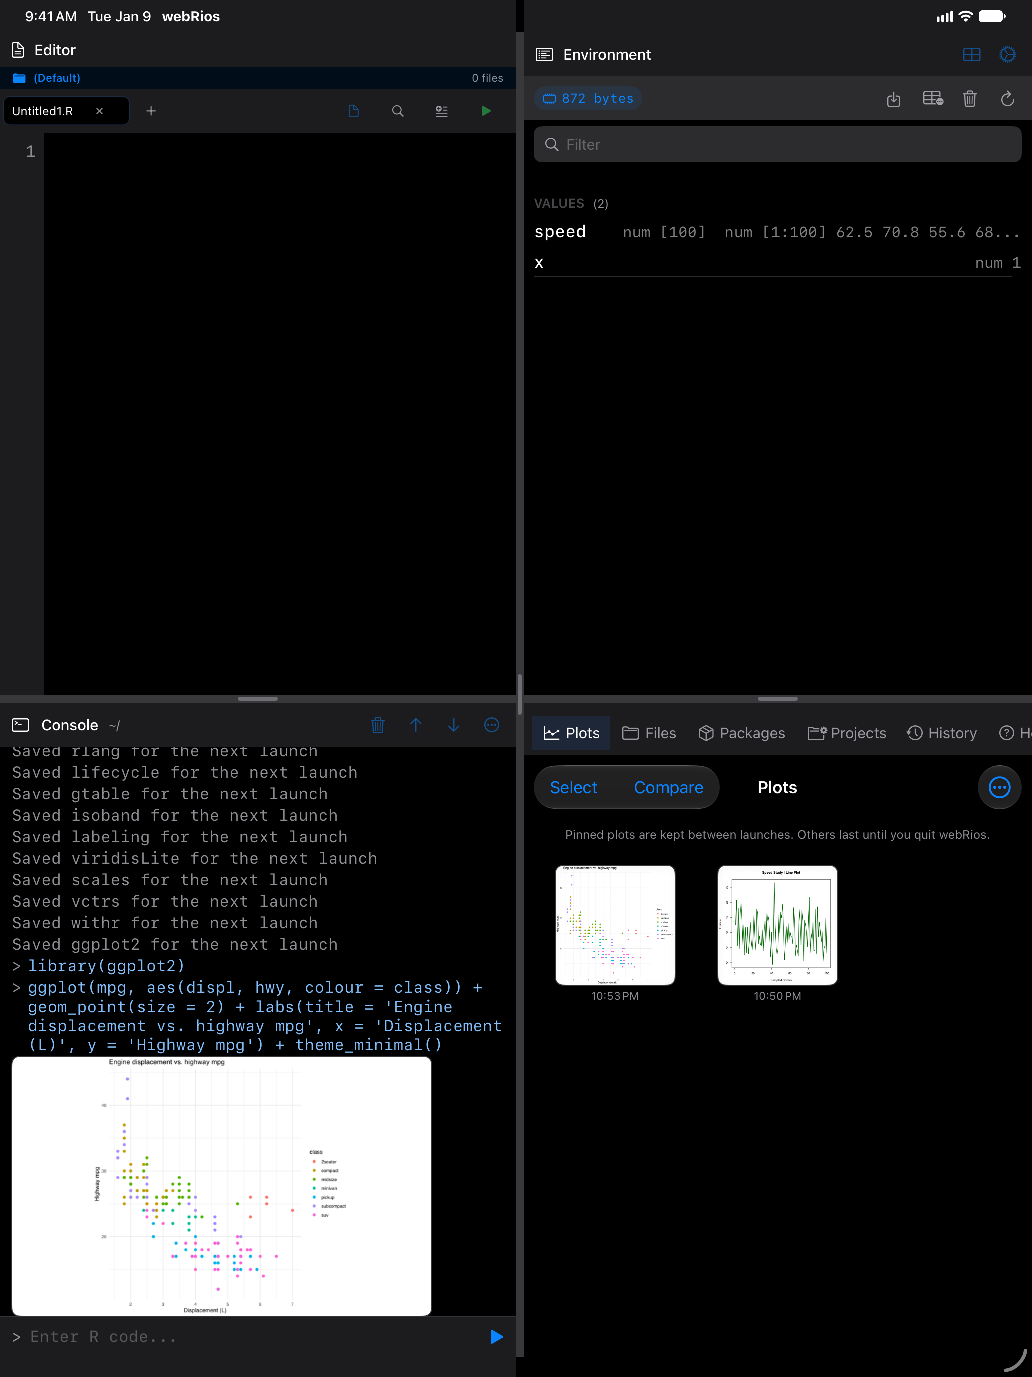Click the Environment panel list icon
The image size is (1032, 1377).
(544, 54)
